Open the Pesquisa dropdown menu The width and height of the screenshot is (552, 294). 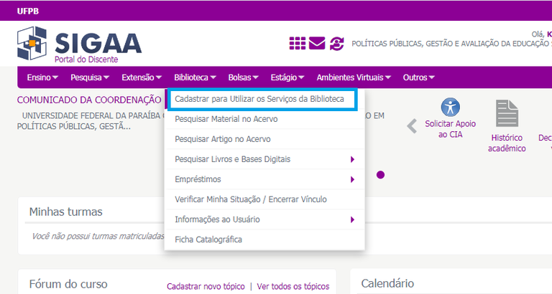pyautogui.click(x=90, y=77)
